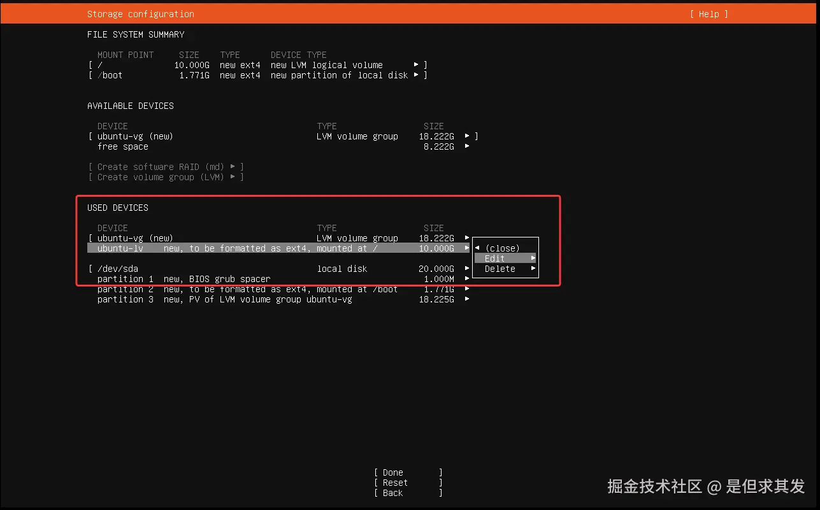820x510 pixels.
Task: Select ubuntu-vg under USED DEVICES
Action: (x=131, y=237)
